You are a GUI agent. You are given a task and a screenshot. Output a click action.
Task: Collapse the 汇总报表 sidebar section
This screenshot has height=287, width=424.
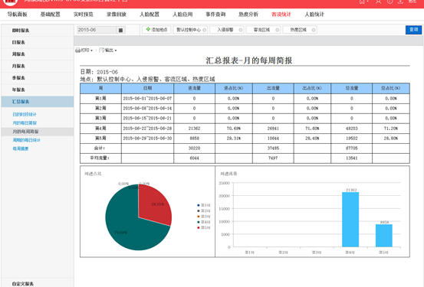38,102
